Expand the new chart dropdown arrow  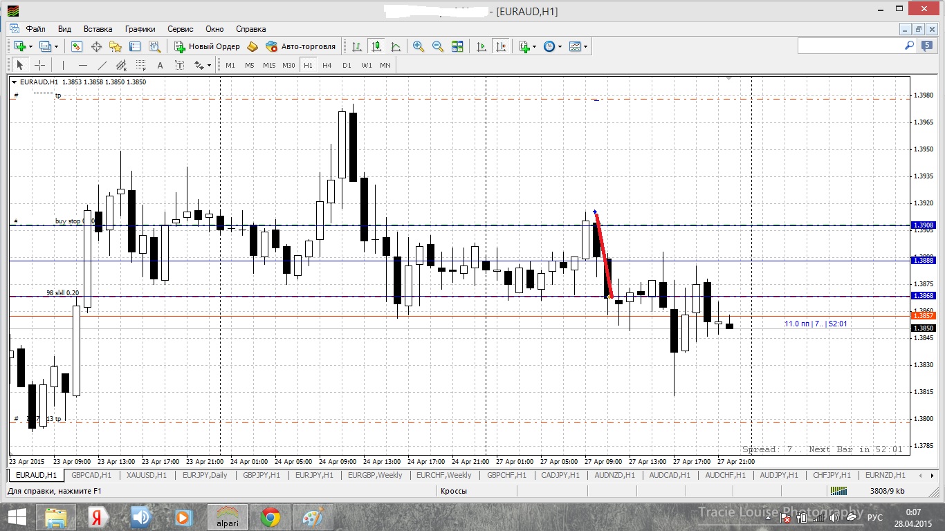30,46
